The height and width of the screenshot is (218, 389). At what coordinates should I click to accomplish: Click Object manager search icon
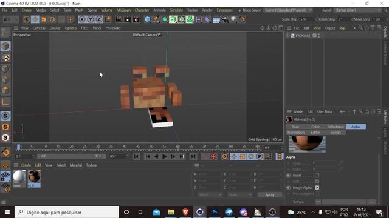point(360,28)
